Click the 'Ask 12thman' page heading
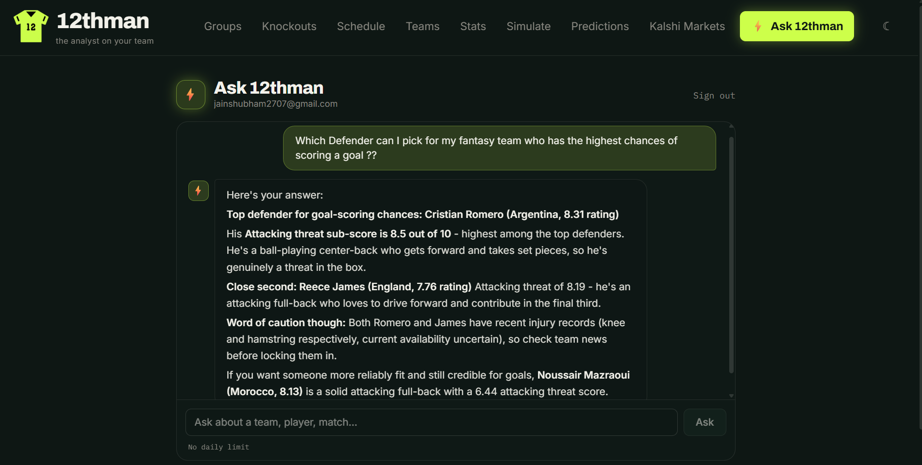 (268, 88)
